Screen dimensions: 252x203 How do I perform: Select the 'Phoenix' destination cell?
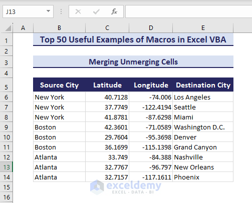[x=203, y=177]
